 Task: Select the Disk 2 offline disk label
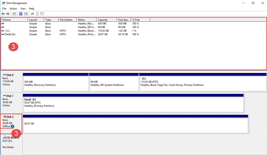[x=10, y=117]
